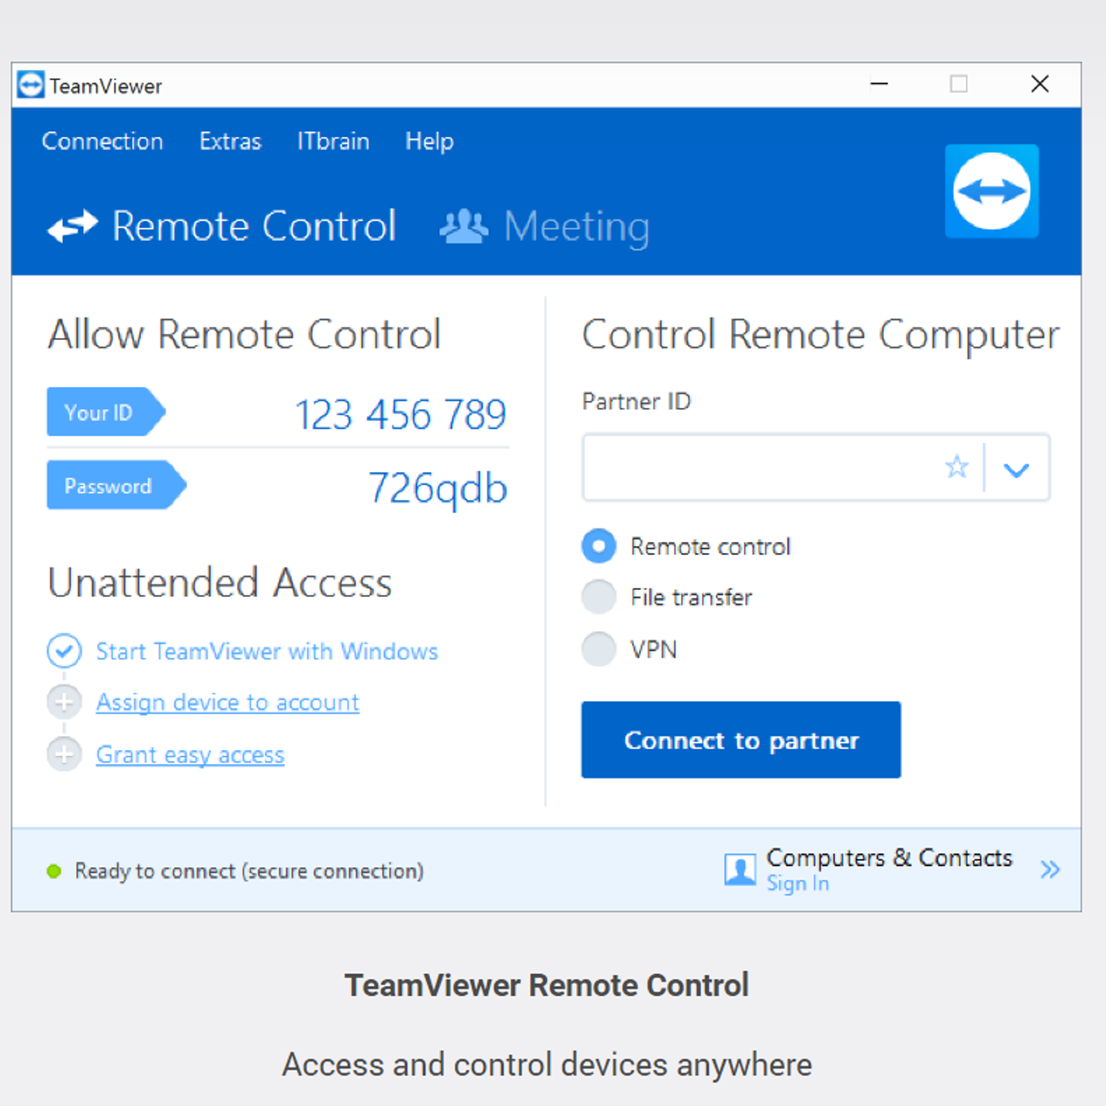Click the TeamViewer title bar logo icon
Screen dimensions: 1106x1106
[30, 84]
